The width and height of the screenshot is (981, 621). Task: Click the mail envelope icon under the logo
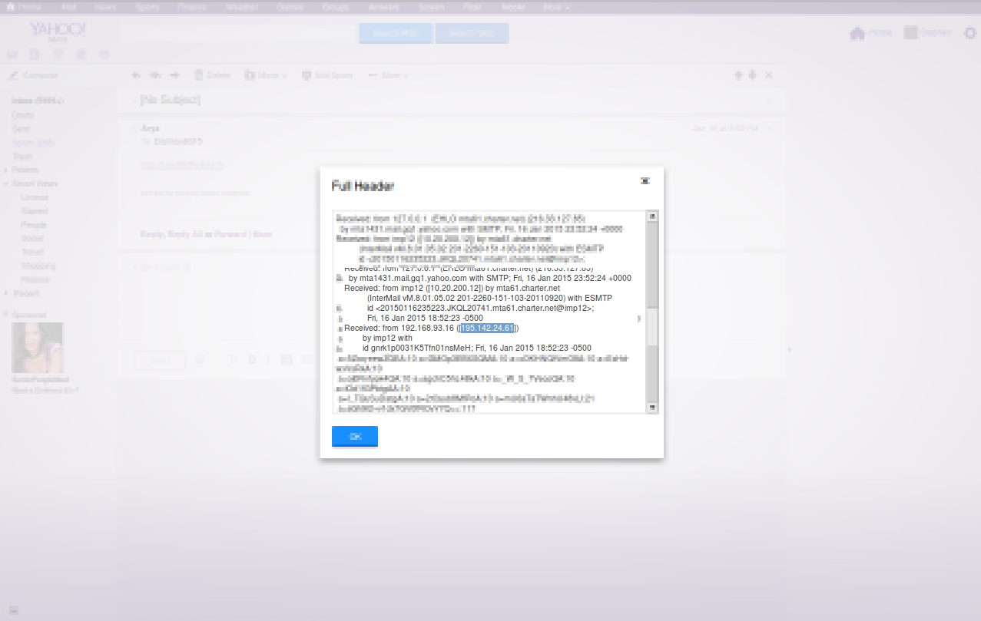pos(12,55)
